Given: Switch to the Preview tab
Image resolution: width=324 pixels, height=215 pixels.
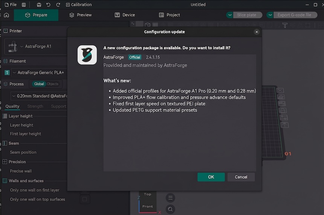Looking at the screenshot, I should coord(80,15).
